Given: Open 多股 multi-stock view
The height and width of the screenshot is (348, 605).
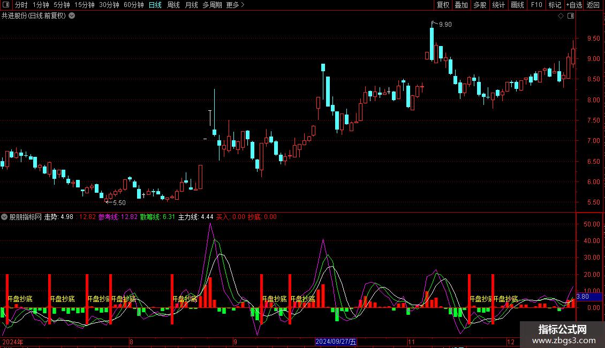Looking at the screenshot, I should [x=480, y=5].
